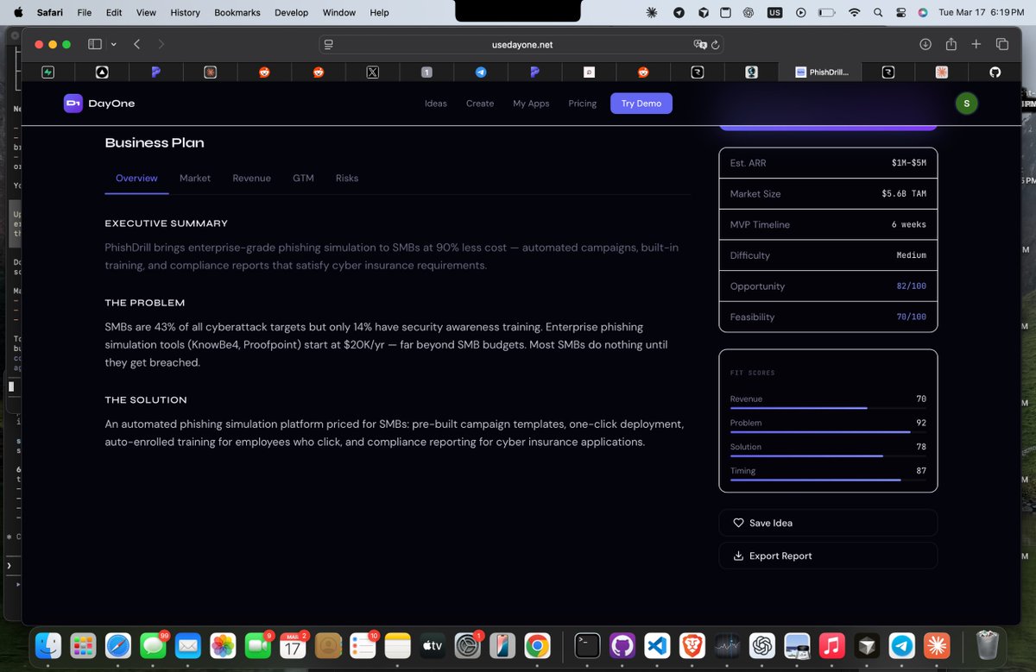Open the History menu

pos(185,13)
